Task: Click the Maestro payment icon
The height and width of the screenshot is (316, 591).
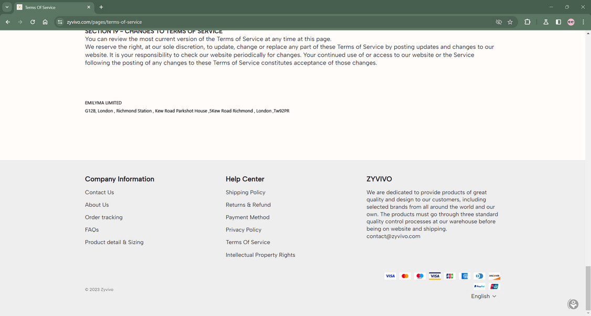Action: pyautogui.click(x=420, y=276)
